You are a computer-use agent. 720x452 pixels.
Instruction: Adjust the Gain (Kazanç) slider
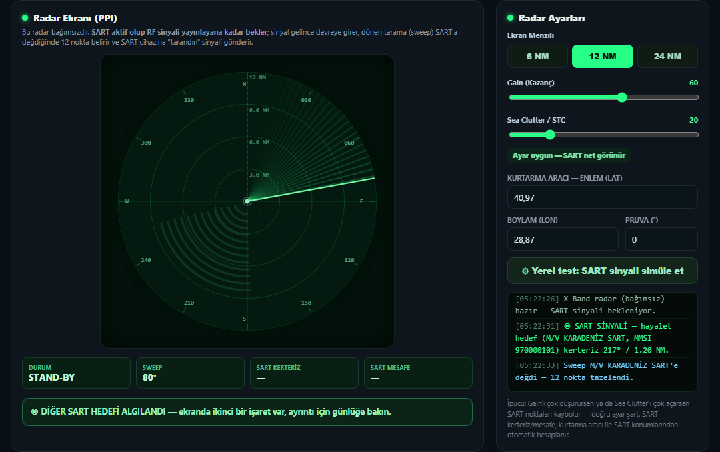click(603, 97)
